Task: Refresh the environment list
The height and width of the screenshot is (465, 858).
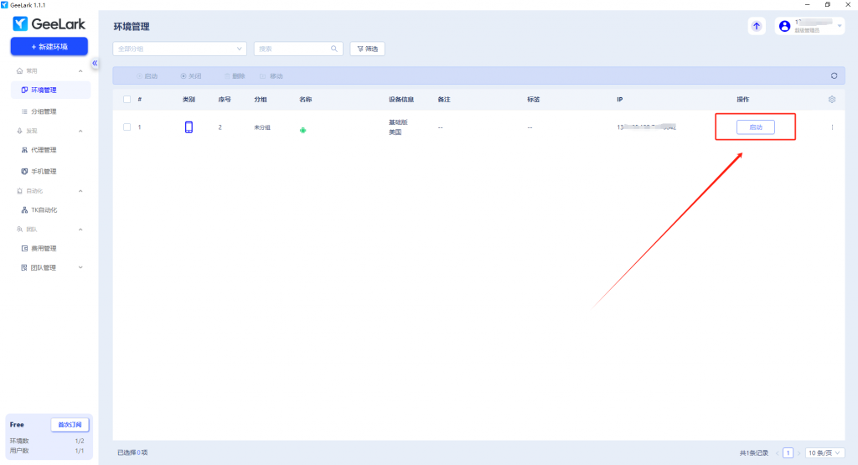Action: 834,75
